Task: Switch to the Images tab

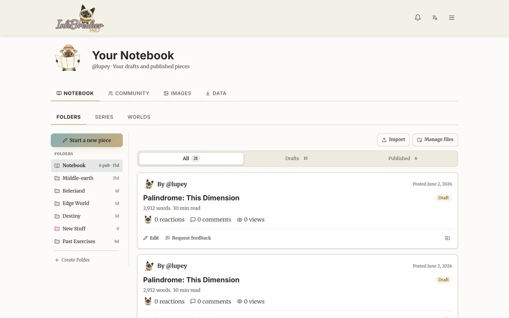Action: (x=177, y=93)
